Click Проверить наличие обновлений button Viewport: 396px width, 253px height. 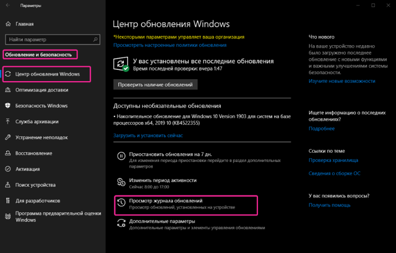pyautogui.click(x=155, y=85)
